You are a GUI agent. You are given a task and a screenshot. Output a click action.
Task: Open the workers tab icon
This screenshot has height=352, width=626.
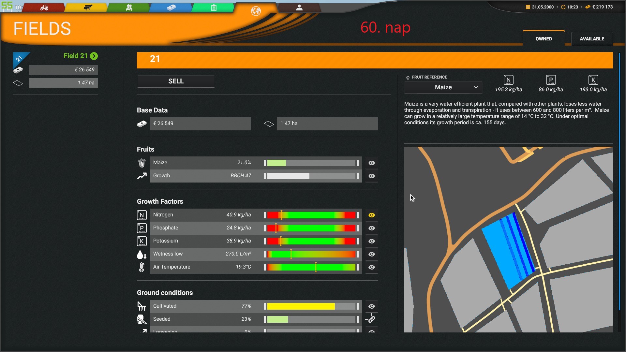pyautogui.click(x=129, y=7)
